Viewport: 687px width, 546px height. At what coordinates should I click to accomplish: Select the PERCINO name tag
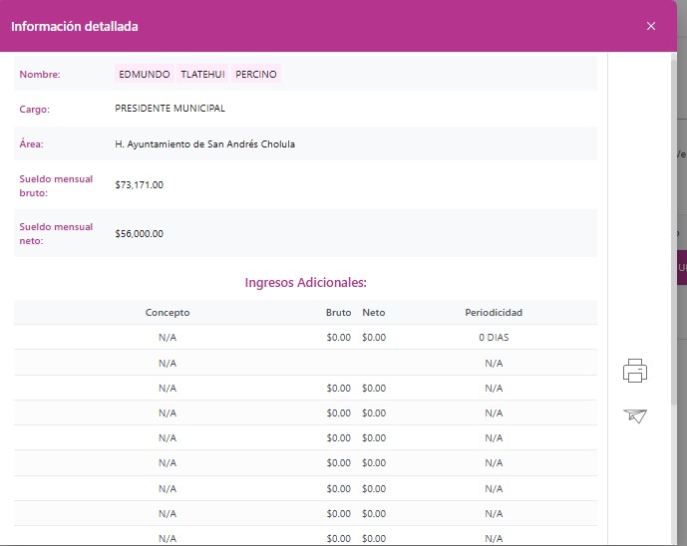tap(256, 75)
